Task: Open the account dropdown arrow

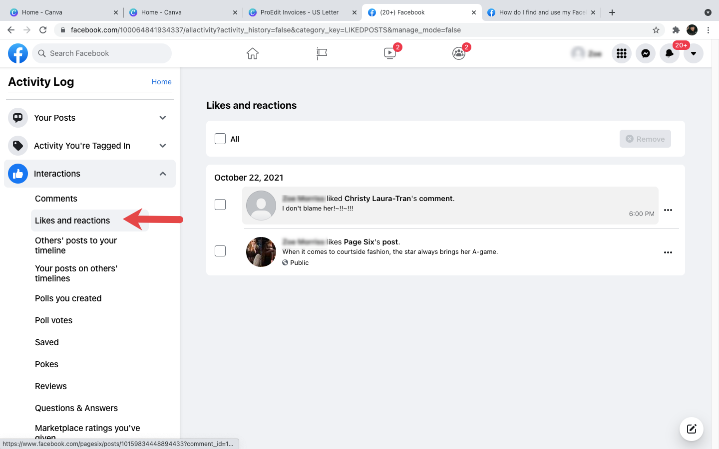Action: coord(694,53)
